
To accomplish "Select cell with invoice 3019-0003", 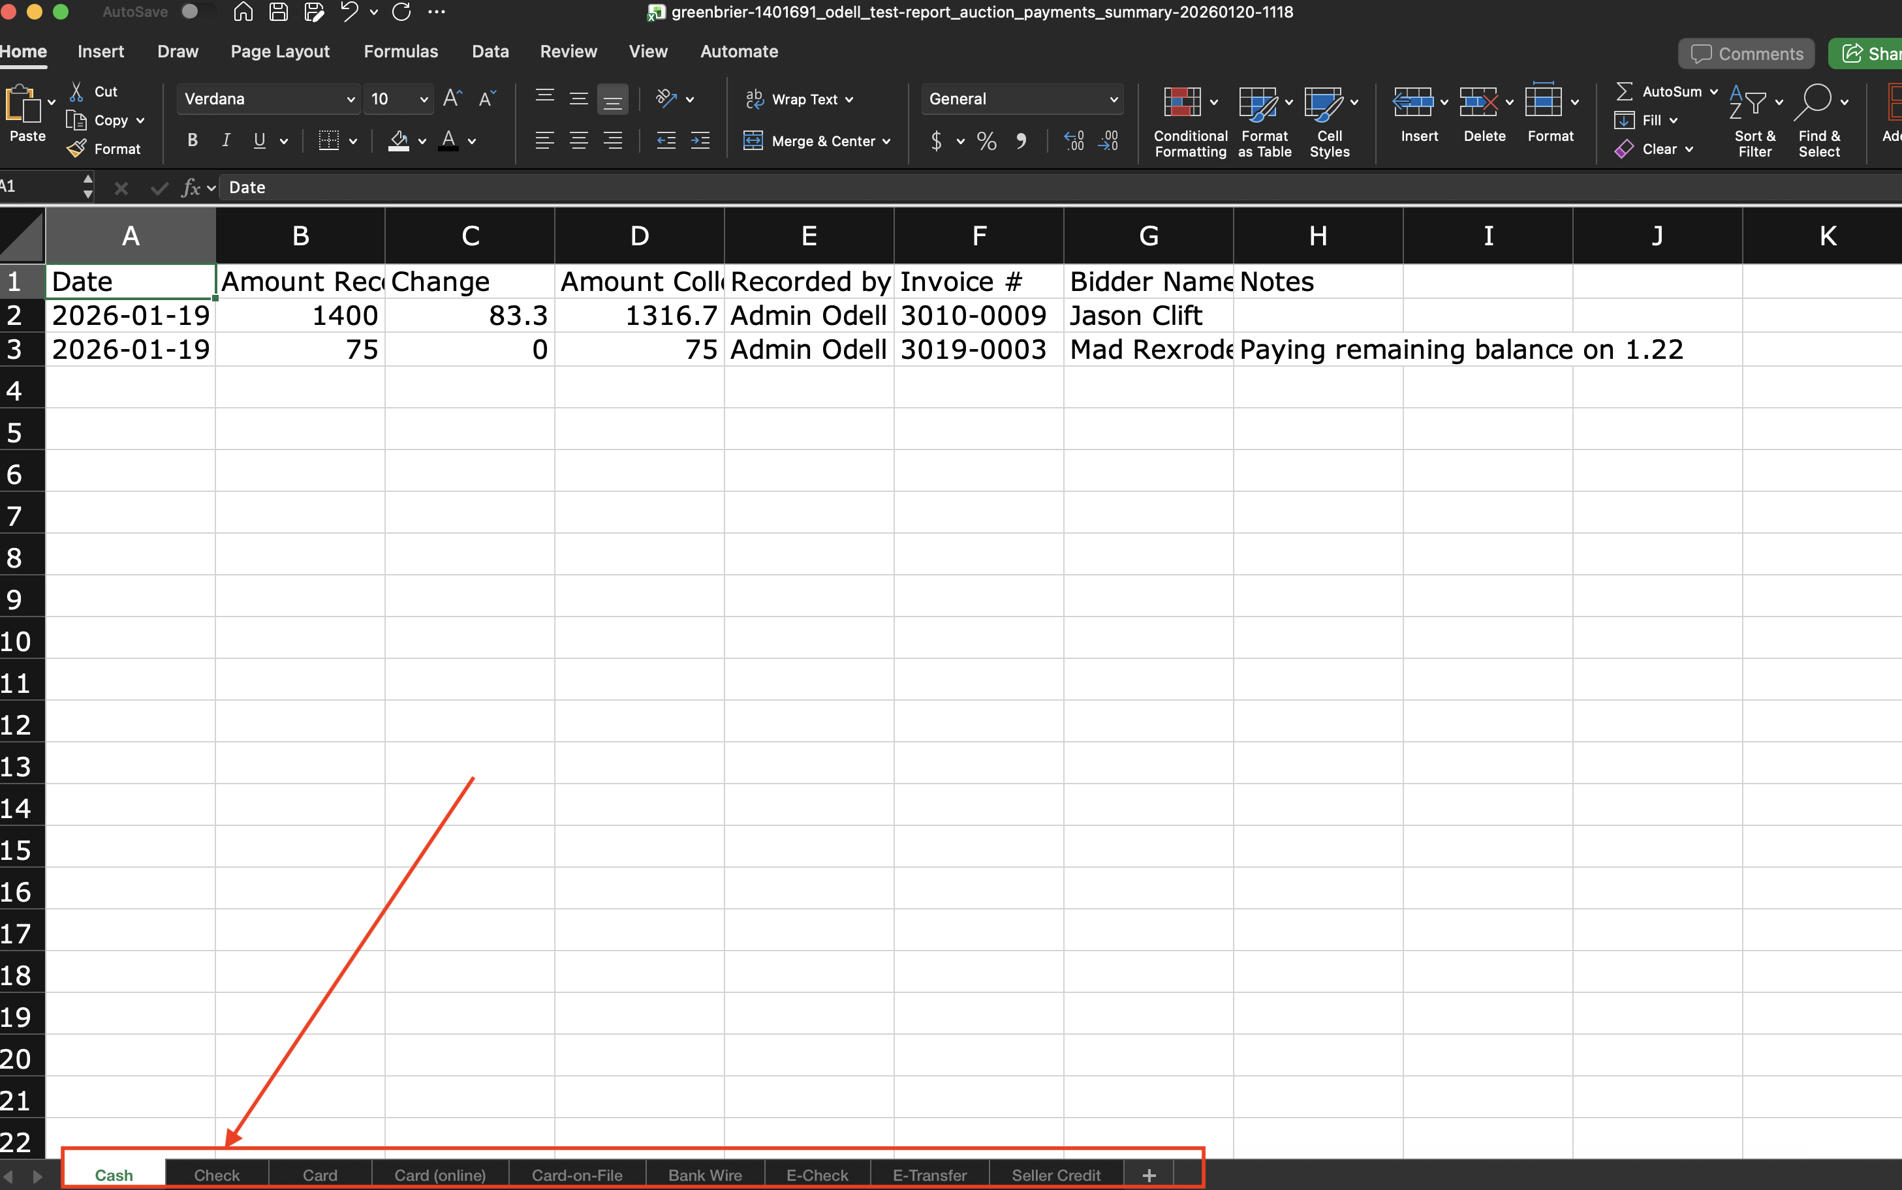I will pos(978,350).
